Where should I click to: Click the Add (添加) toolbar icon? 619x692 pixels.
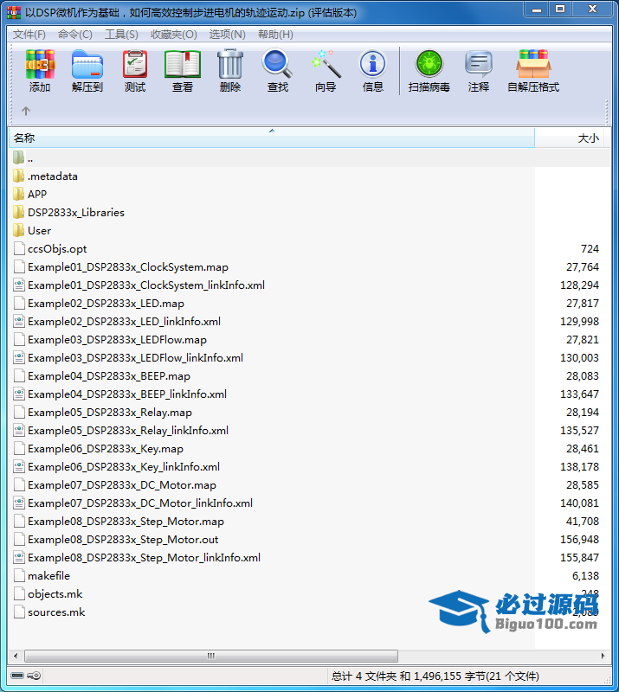click(x=40, y=64)
